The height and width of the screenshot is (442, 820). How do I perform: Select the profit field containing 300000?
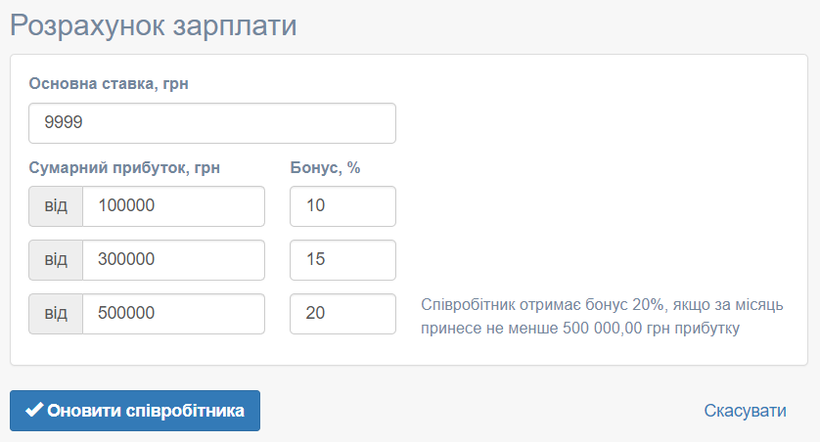(x=173, y=260)
